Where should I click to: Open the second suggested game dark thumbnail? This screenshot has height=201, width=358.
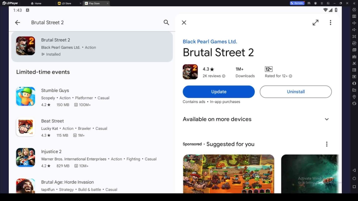tap(310, 174)
